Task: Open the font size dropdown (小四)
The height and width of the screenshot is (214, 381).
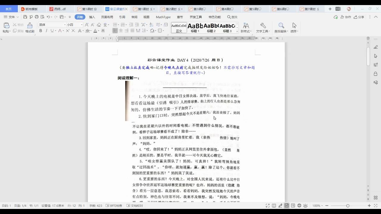Action: click(x=82, y=25)
